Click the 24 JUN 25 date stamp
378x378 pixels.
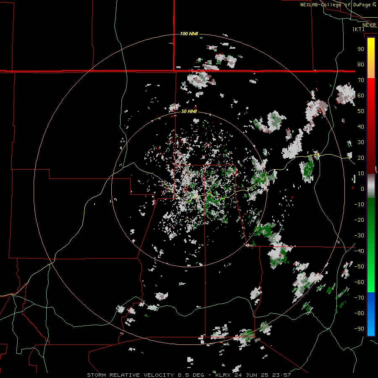click(x=252, y=375)
